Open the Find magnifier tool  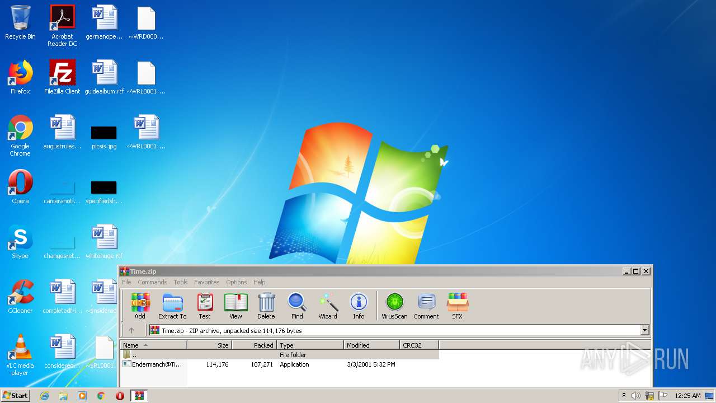297,306
